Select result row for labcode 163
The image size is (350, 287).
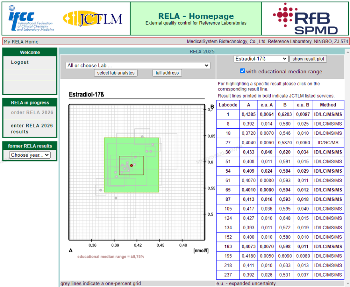point(280,247)
